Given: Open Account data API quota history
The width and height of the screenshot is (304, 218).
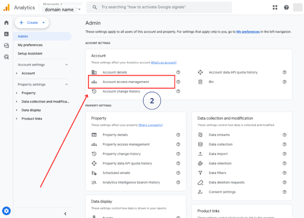Looking at the screenshot, I should tap(233, 72).
